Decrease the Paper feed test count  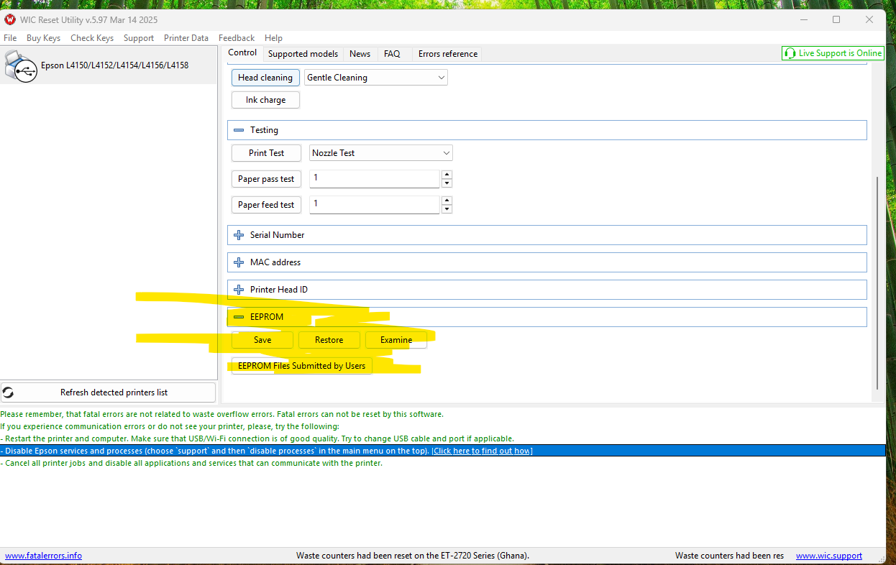click(447, 209)
